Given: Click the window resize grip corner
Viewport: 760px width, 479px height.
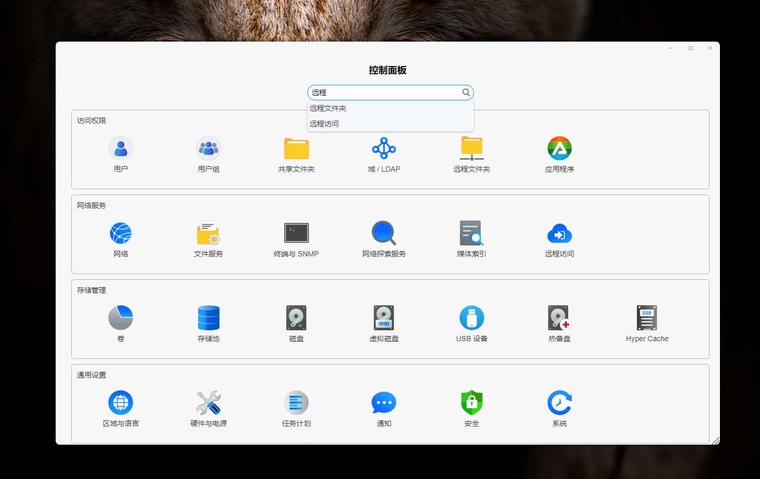Looking at the screenshot, I should tap(716, 441).
